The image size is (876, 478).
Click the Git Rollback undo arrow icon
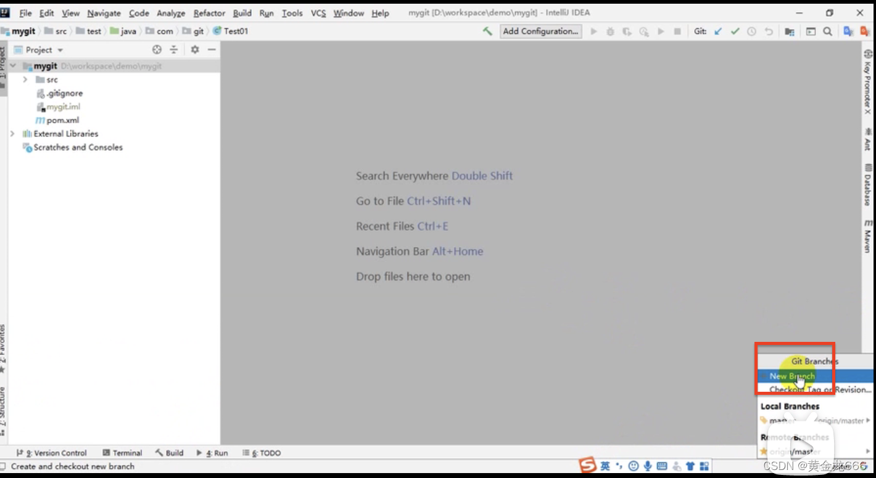769,31
